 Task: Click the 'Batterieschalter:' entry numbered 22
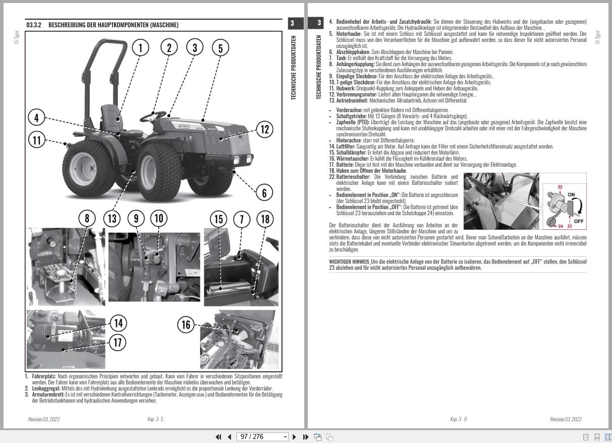[x=394, y=183]
